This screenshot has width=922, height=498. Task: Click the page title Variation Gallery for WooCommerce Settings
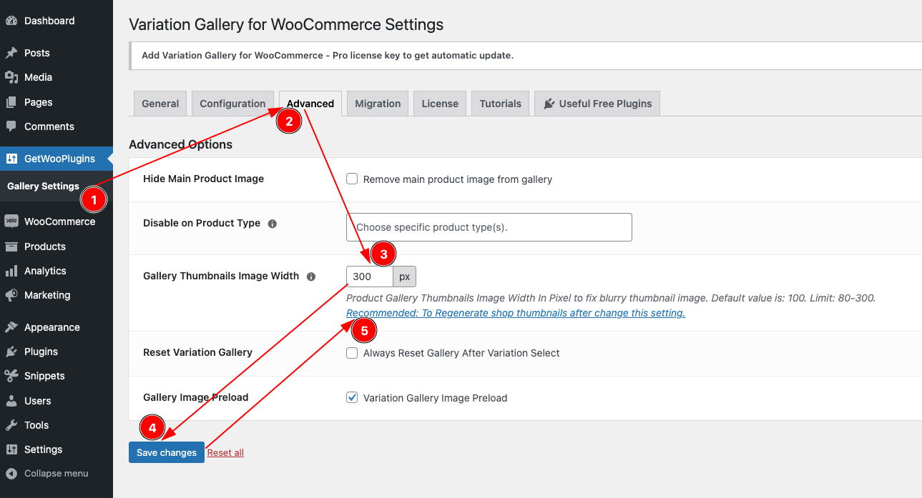(286, 24)
